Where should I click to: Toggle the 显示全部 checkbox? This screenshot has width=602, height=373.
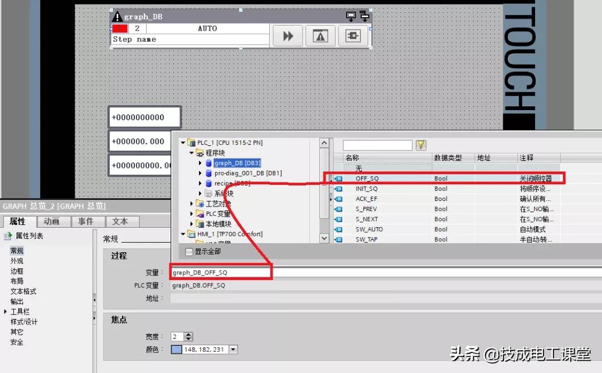click(x=190, y=251)
